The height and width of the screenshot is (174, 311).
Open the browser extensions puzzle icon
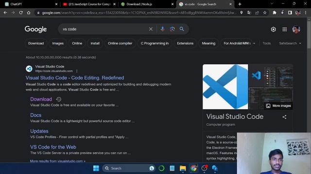tap(275, 13)
